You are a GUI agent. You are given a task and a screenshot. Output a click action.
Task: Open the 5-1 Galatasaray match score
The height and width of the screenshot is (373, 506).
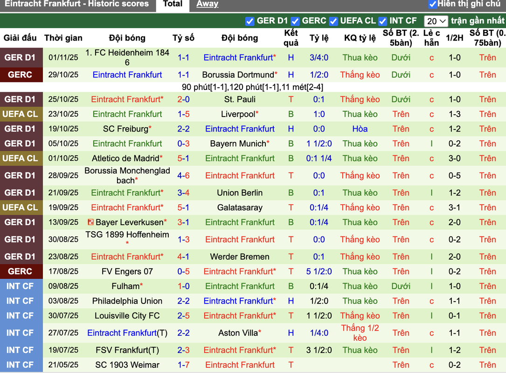coord(183,207)
